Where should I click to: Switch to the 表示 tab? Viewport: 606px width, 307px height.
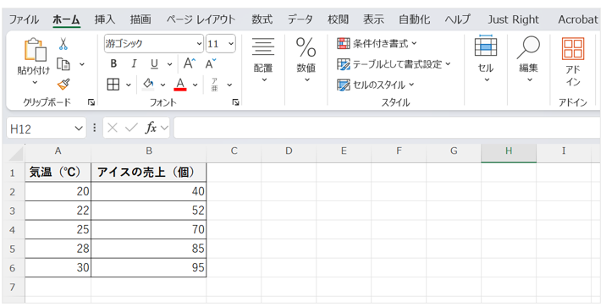coord(373,19)
